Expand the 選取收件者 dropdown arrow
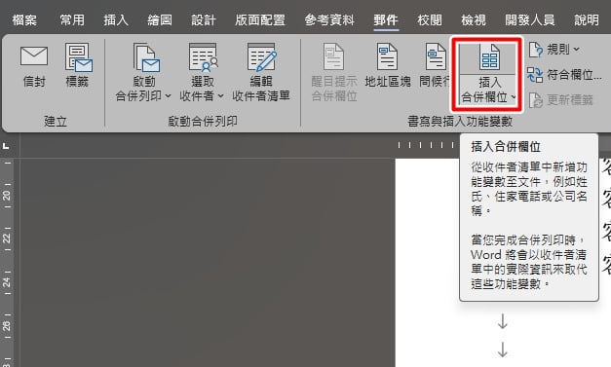The height and width of the screenshot is (367, 611). [220, 95]
